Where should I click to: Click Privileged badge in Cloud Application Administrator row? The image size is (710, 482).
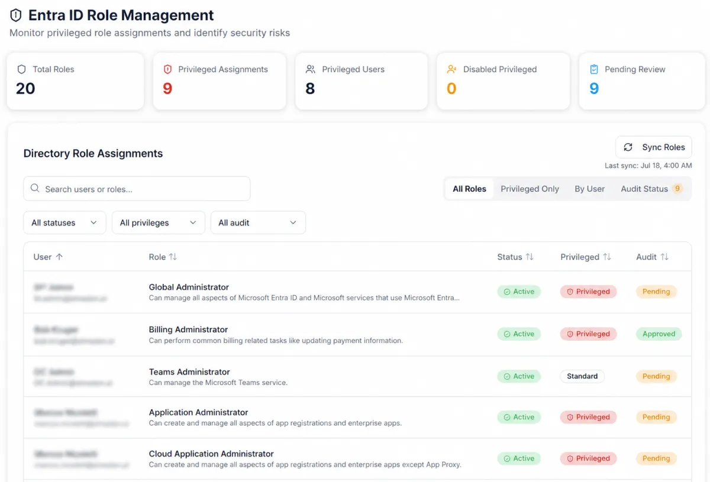[589, 458]
